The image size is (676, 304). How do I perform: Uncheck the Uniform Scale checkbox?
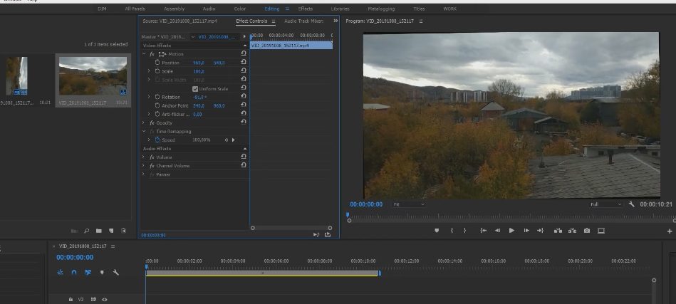pos(195,89)
